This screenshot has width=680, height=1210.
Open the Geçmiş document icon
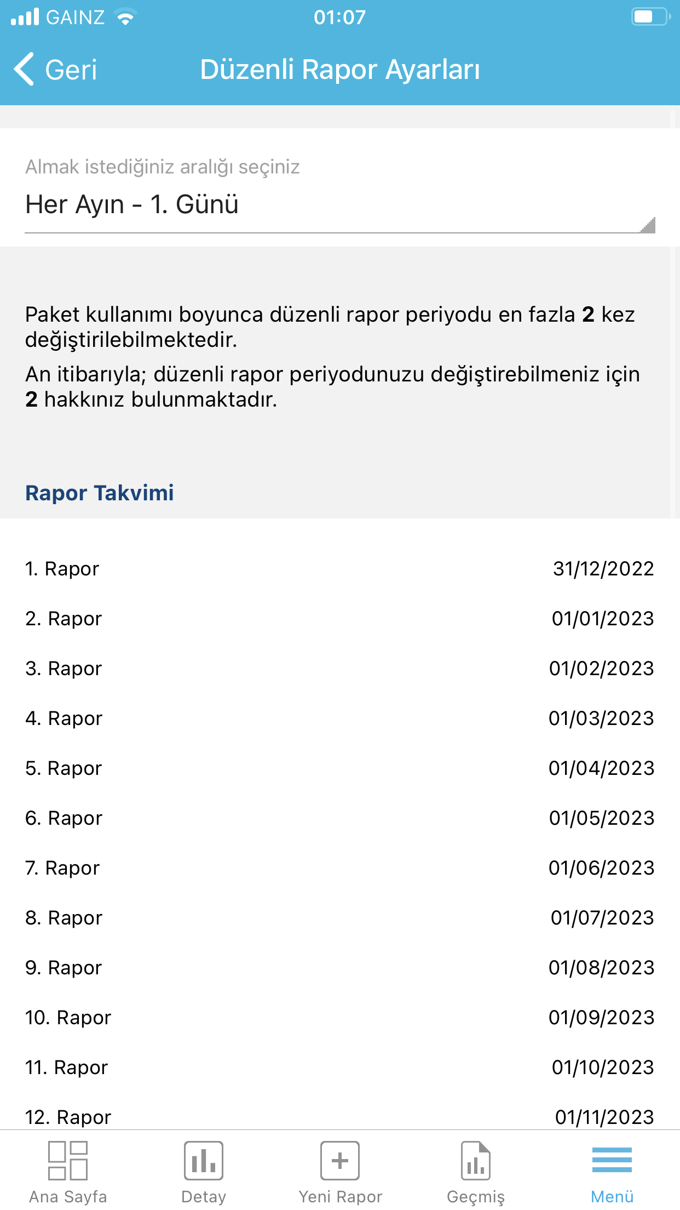[x=476, y=1160]
